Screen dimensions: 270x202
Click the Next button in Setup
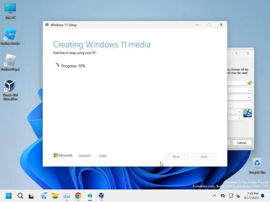click(204, 157)
